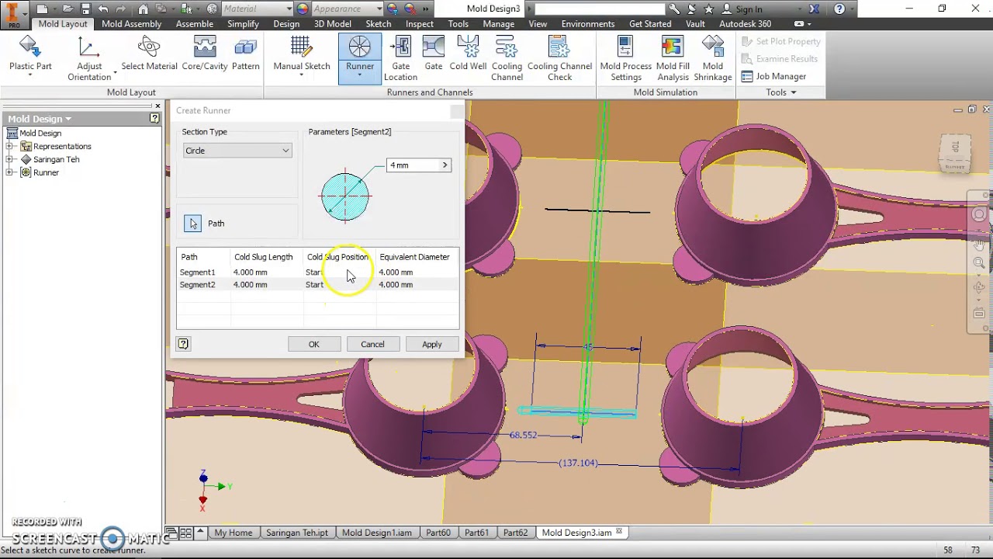Click Adjust Orientation tool

[88, 59]
